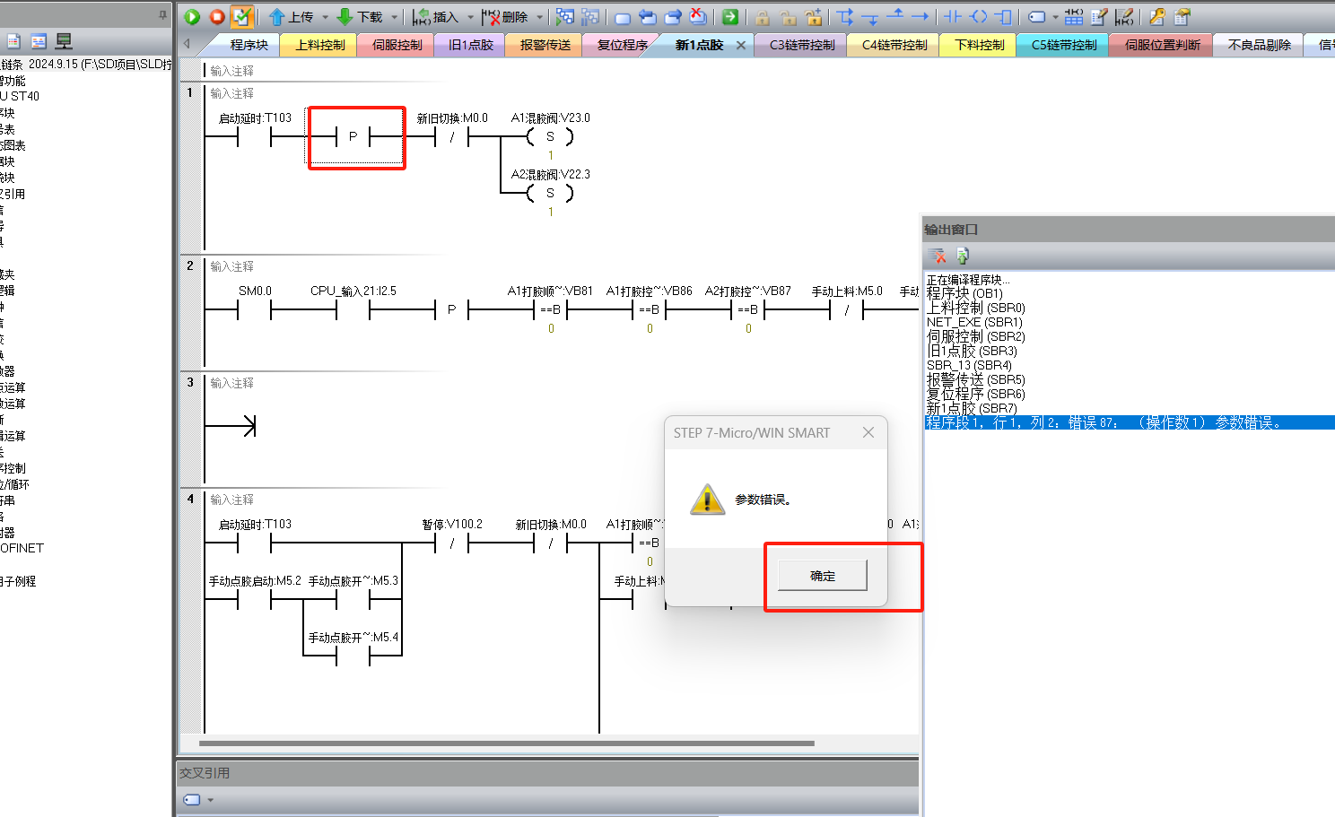The image size is (1335, 817).
Task: Clear all bookmarks icon with red X
Action: [698, 17]
